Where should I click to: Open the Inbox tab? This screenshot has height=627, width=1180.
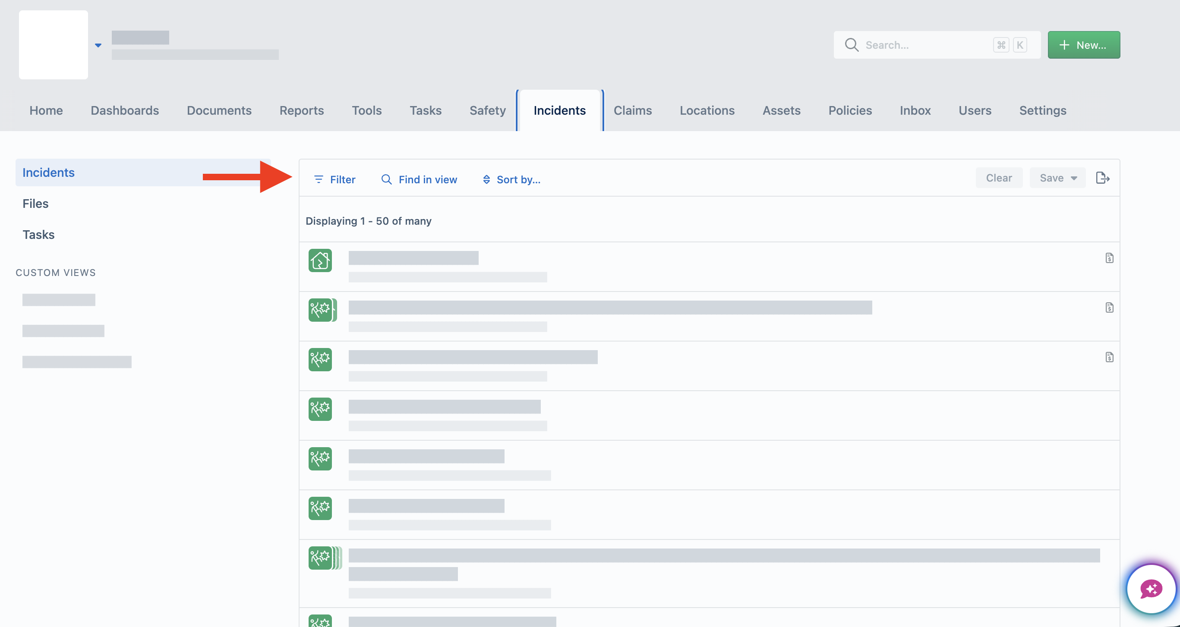tap(915, 110)
